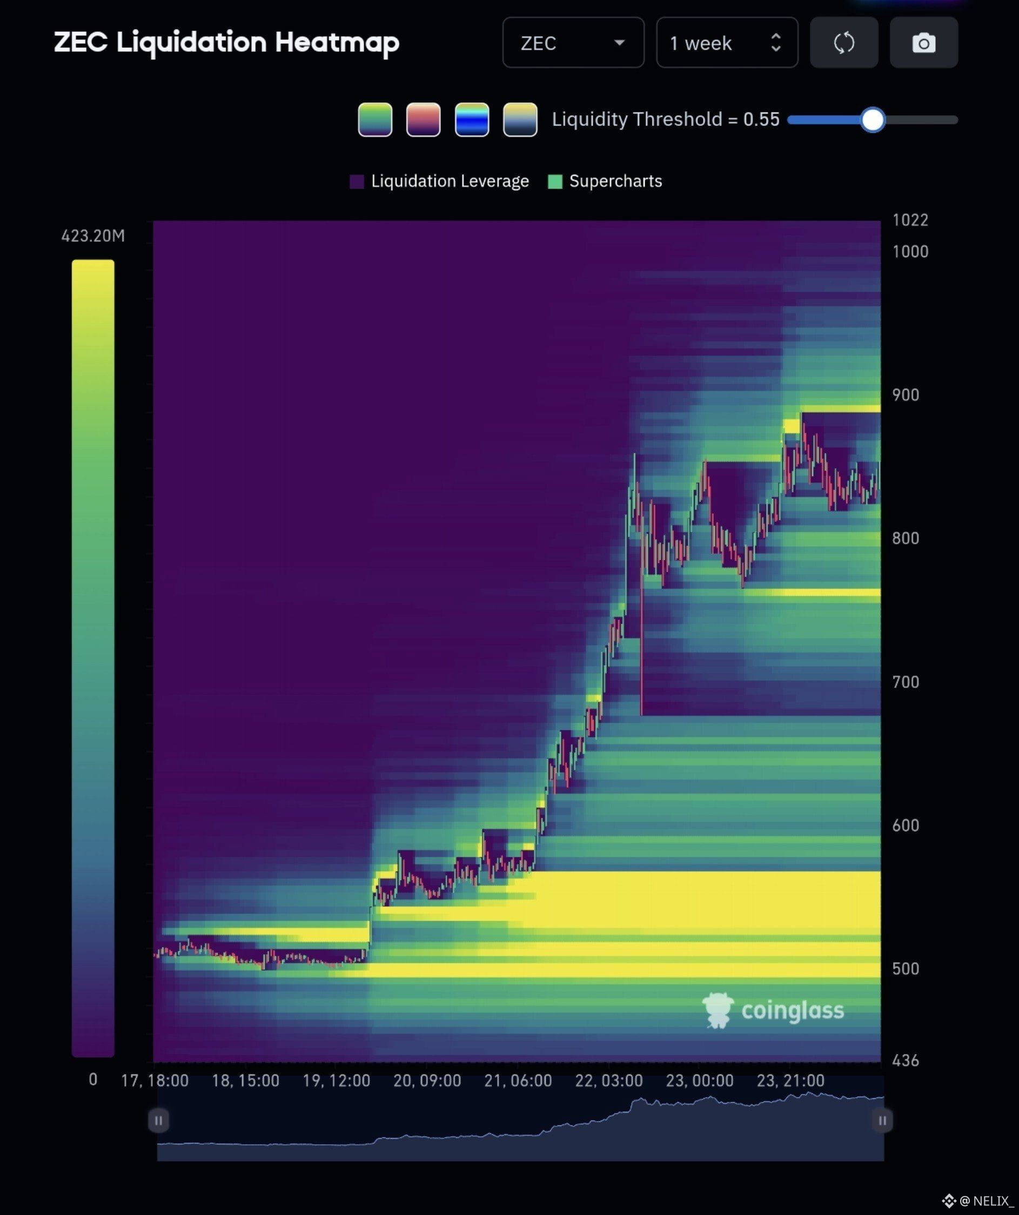The width and height of the screenshot is (1019, 1215).
Task: Click the 700 price axis label
Action: (x=906, y=682)
